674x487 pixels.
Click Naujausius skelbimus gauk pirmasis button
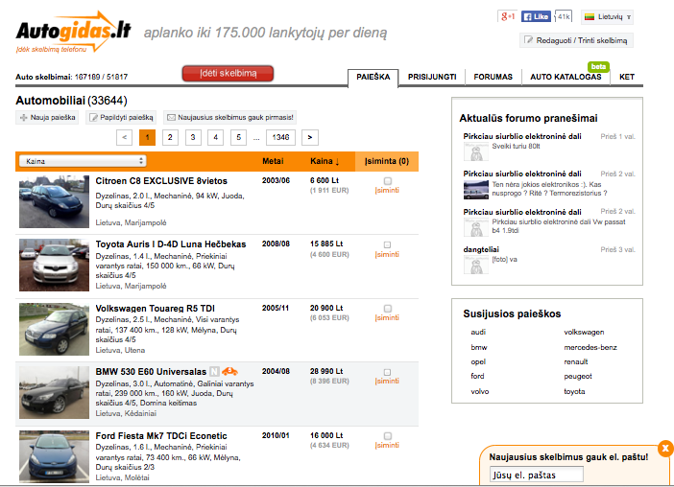(230, 117)
